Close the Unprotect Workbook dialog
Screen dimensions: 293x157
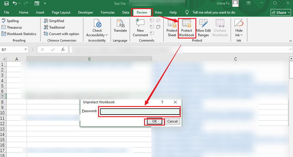(175, 102)
